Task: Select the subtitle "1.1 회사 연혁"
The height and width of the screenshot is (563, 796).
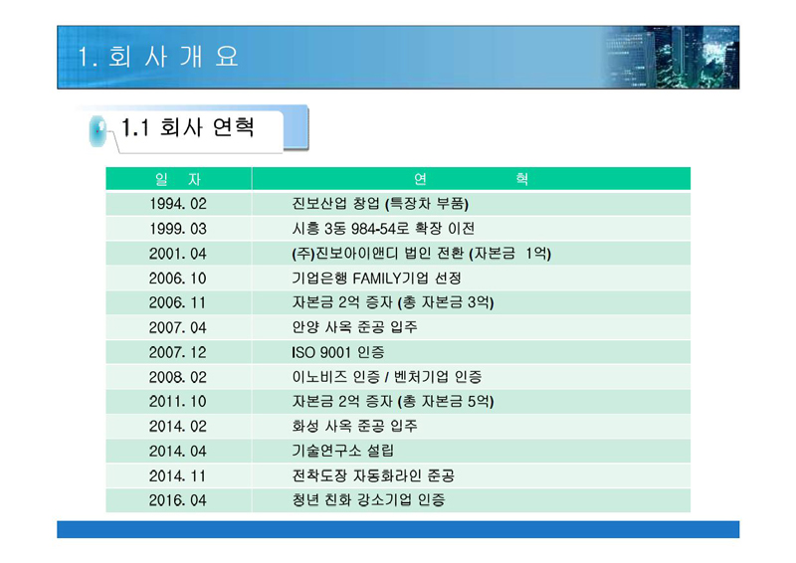Action: tap(188, 127)
